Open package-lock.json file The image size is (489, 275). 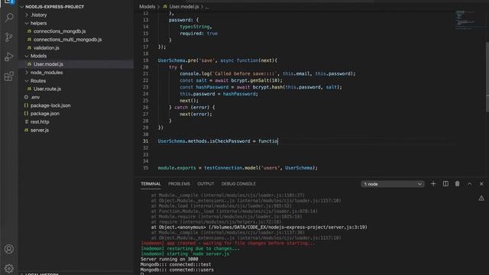tap(50, 105)
